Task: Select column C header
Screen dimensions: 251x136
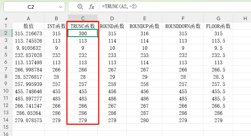Action: [83, 18]
